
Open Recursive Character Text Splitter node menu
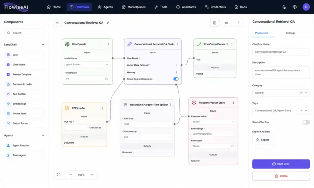coord(170,105)
